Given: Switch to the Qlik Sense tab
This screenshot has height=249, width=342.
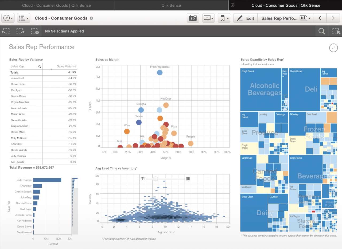Looking at the screenshot, I should 171,5.
